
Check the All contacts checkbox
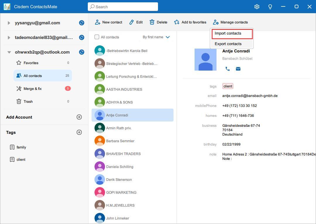click(x=97, y=37)
